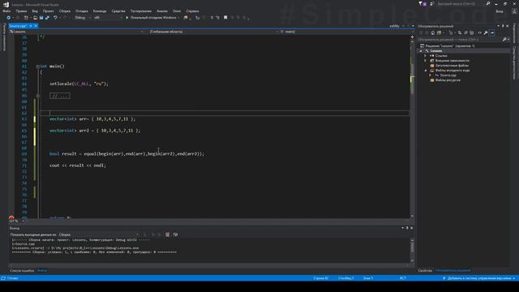
Task: Click the Save file toolbar icon
Action: pyautogui.click(x=41, y=18)
